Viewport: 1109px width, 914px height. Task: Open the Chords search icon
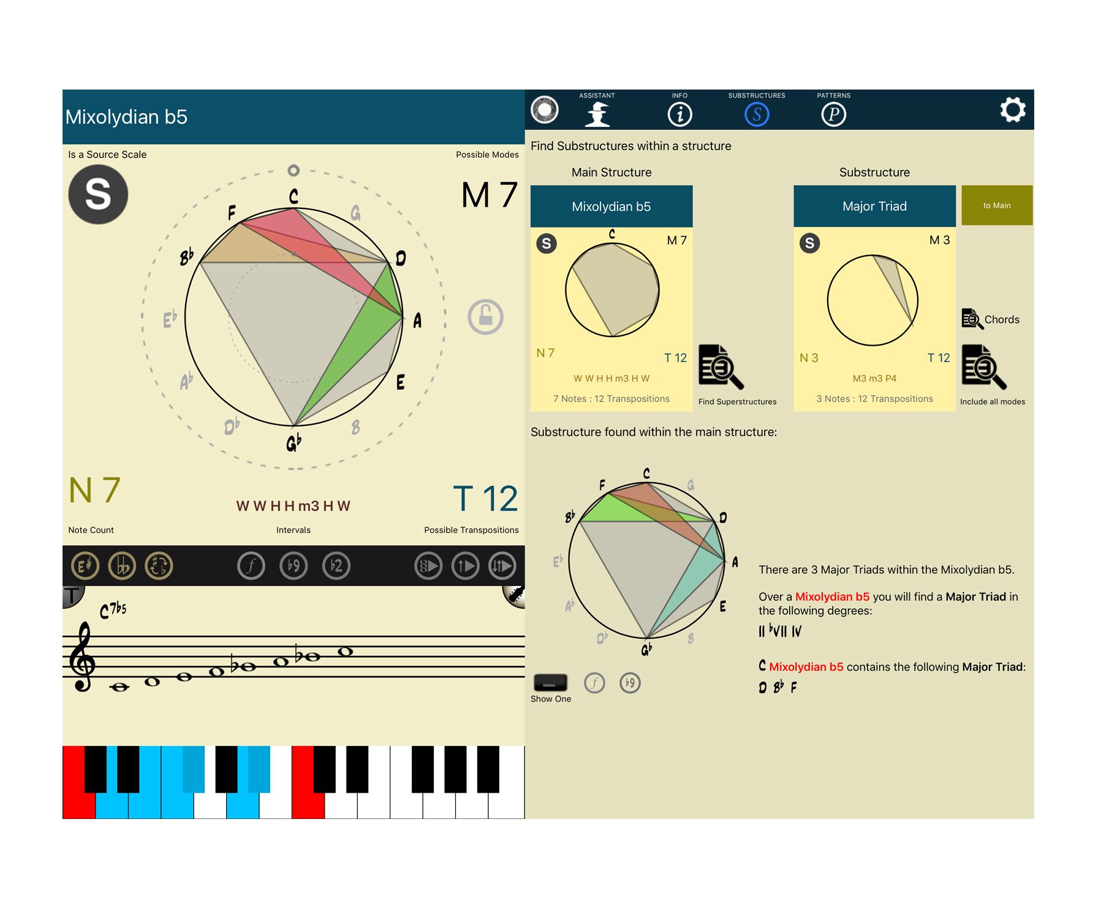[x=972, y=319]
